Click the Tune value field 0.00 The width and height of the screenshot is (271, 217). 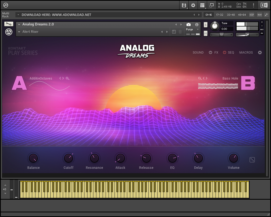pyautogui.click(x=227, y=29)
